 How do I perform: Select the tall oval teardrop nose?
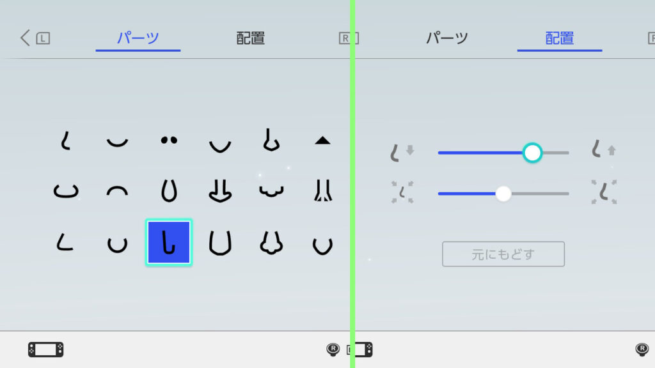point(169,190)
